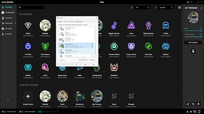Switch to the Playback tab in Sound dialog

click(x=60, y=22)
